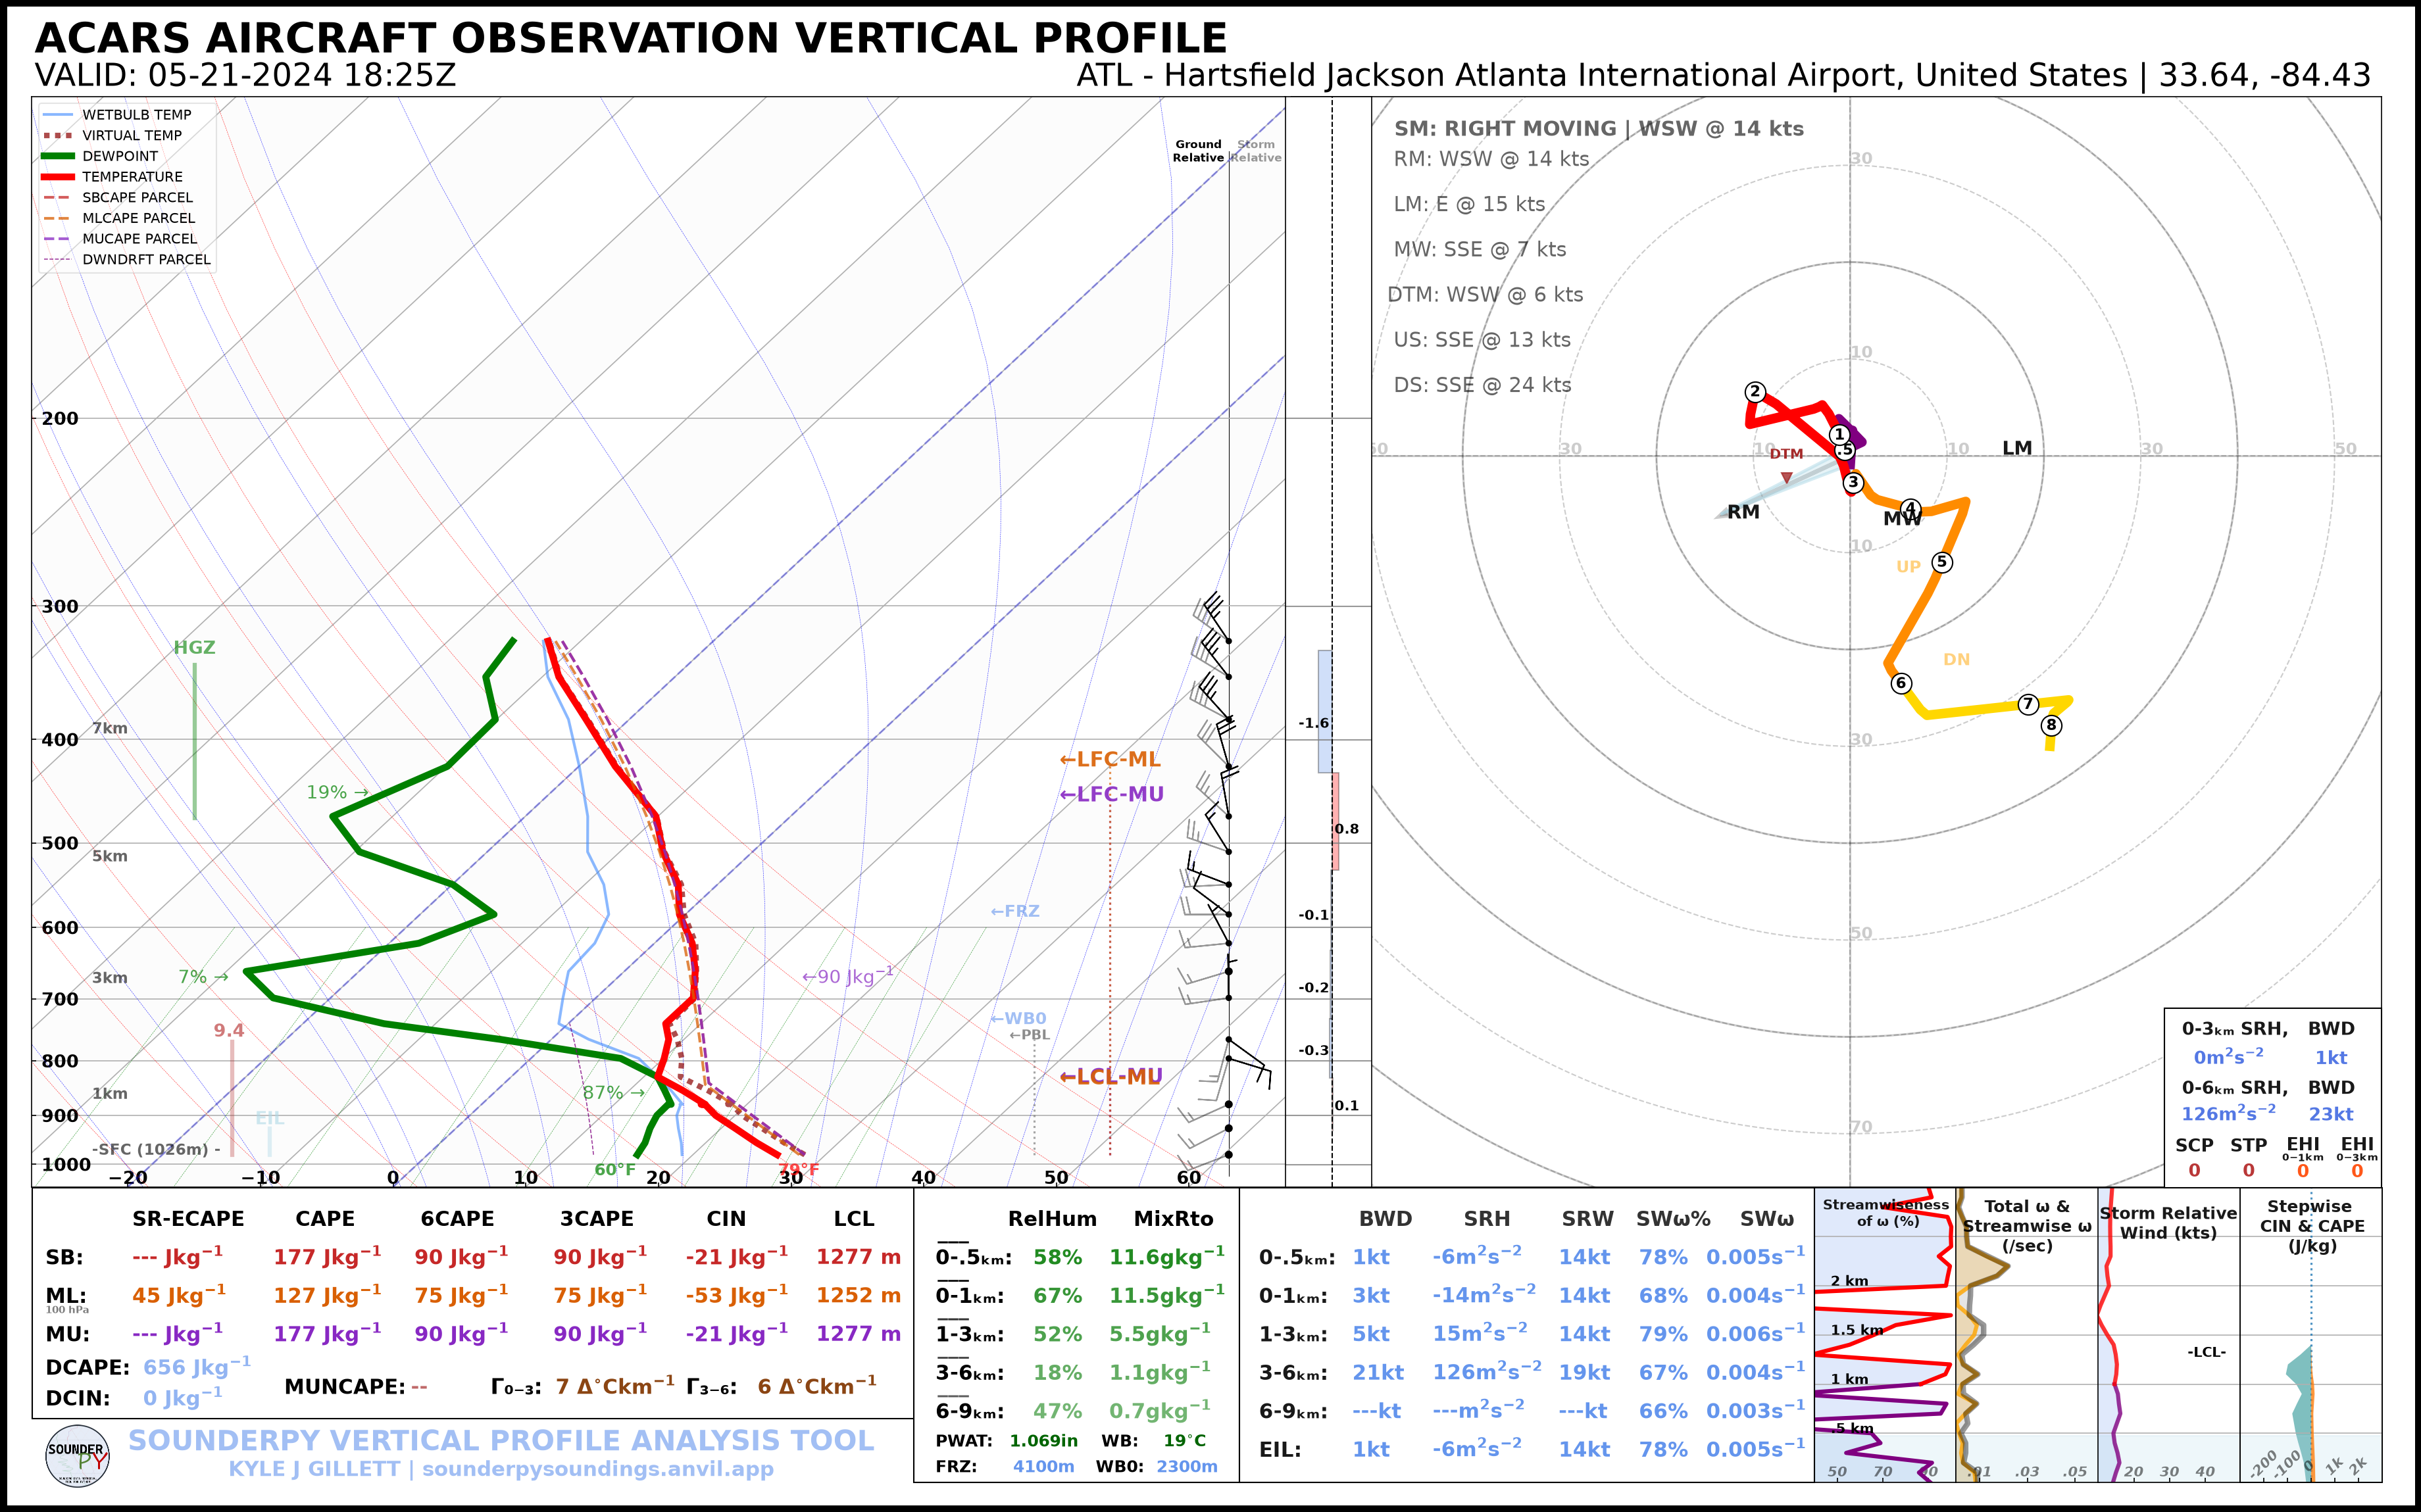2421x1512 pixels.
Task: Click the red TEMPERATURE legend swatch
Action: click(58, 177)
